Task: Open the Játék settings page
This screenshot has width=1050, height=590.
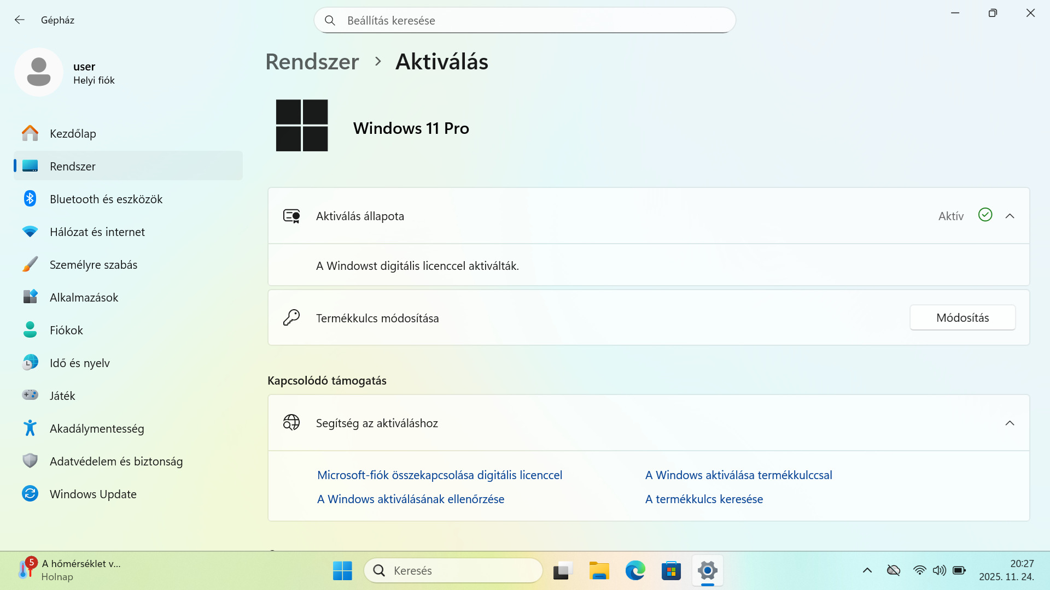Action: pyautogui.click(x=62, y=396)
